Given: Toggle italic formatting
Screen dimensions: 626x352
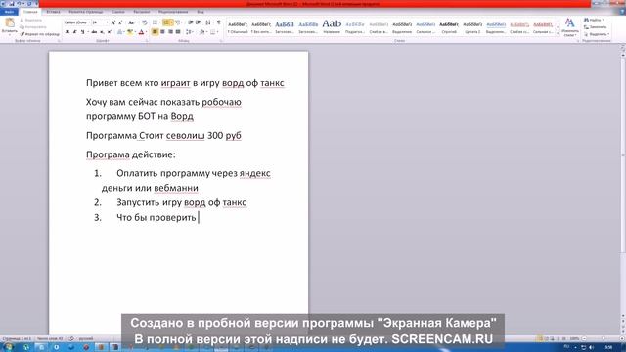Looking at the screenshot, I should 74,32.
